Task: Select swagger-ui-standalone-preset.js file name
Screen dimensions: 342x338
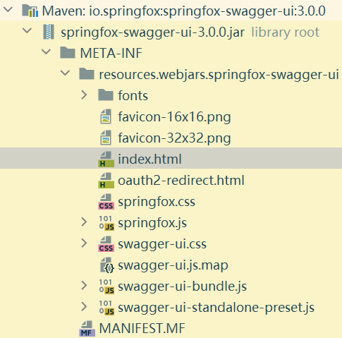Action: (216, 308)
